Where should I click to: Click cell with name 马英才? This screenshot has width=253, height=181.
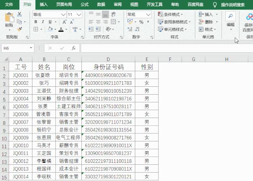click(44, 145)
